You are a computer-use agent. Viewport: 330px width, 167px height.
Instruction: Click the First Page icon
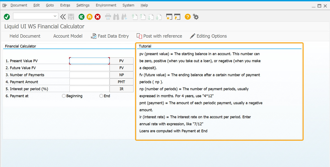[134, 17]
